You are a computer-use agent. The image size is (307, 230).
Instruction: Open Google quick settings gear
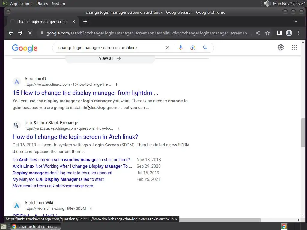[281, 47]
